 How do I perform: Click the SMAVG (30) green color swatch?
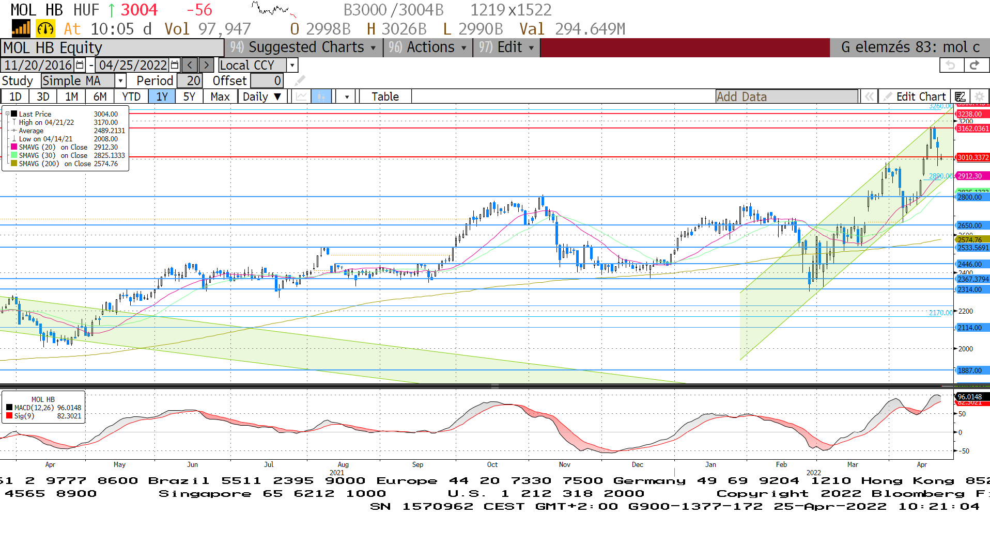pyautogui.click(x=14, y=155)
